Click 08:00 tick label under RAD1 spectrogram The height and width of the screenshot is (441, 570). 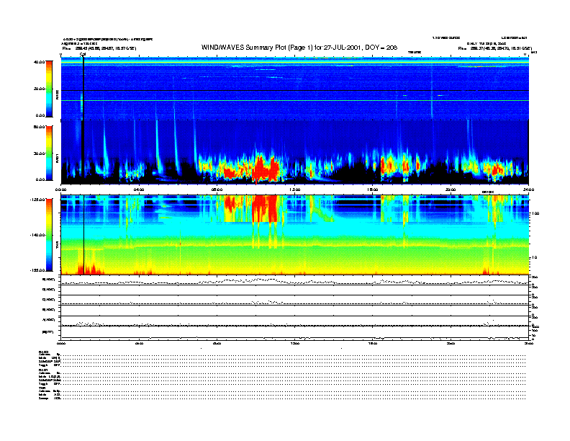click(x=217, y=190)
